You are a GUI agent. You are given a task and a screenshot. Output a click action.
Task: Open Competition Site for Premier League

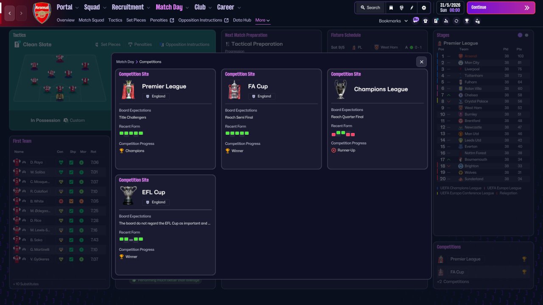(134, 74)
